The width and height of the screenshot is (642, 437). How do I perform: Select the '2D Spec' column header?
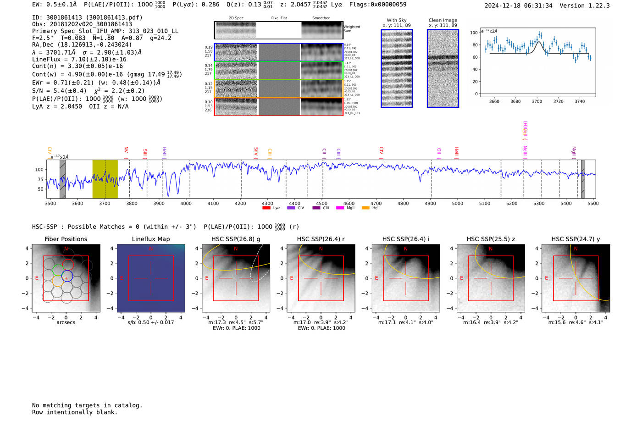(236, 18)
